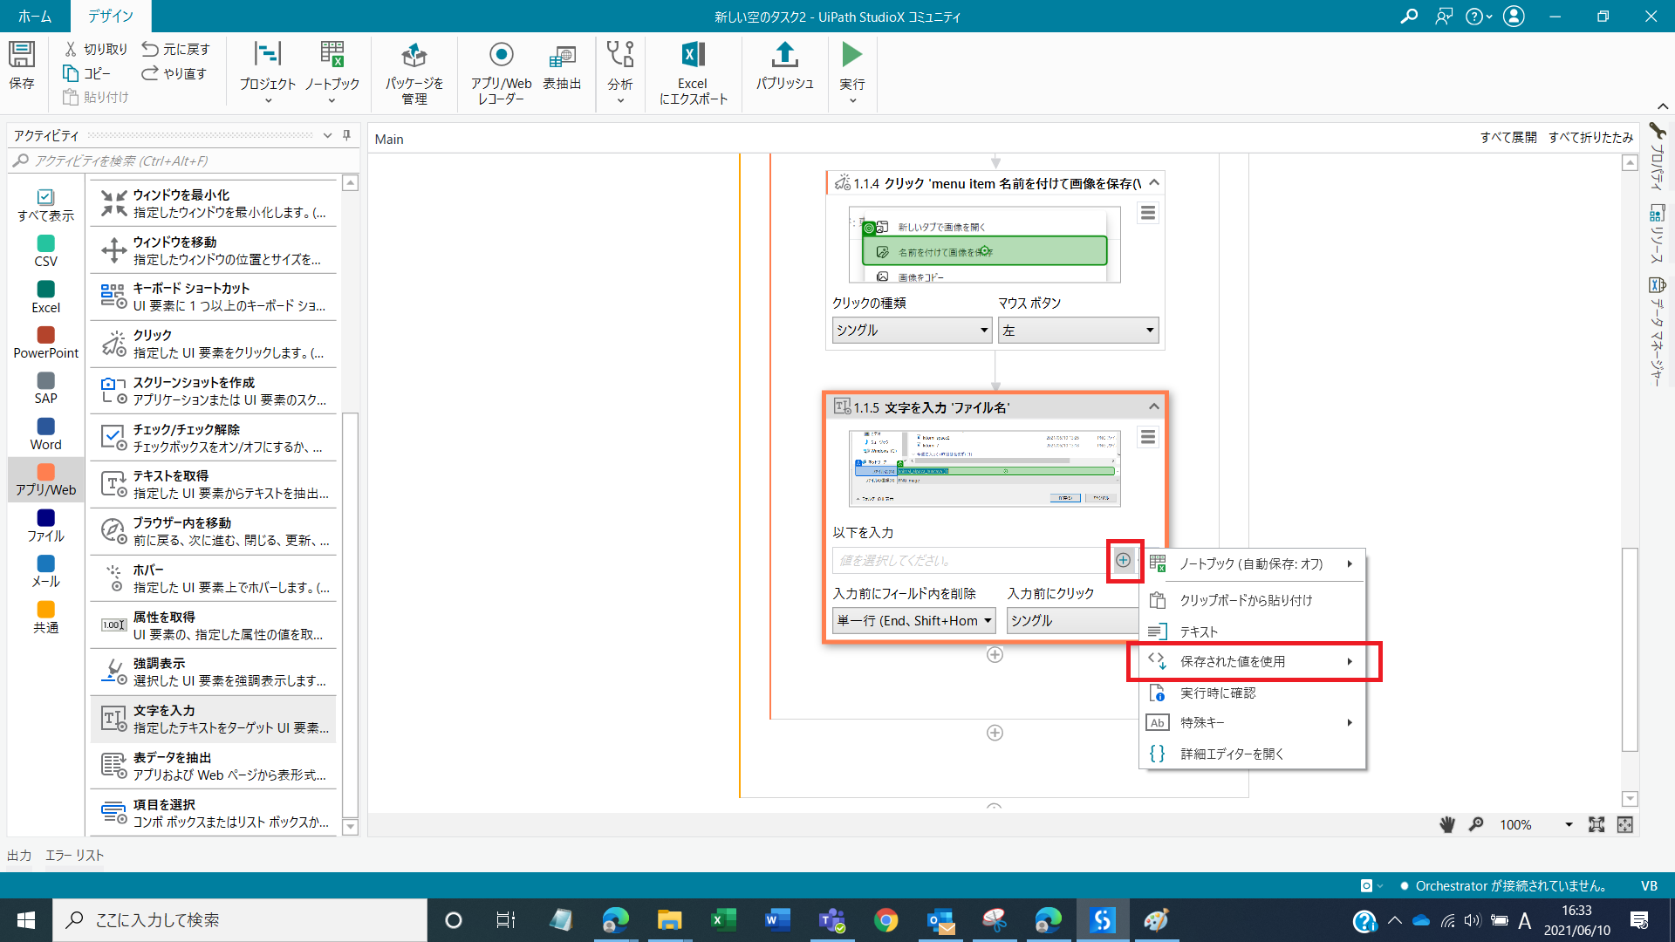The height and width of the screenshot is (942, 1675).
Task: Click the すべて展開 link
Action: pos(1507,137)
